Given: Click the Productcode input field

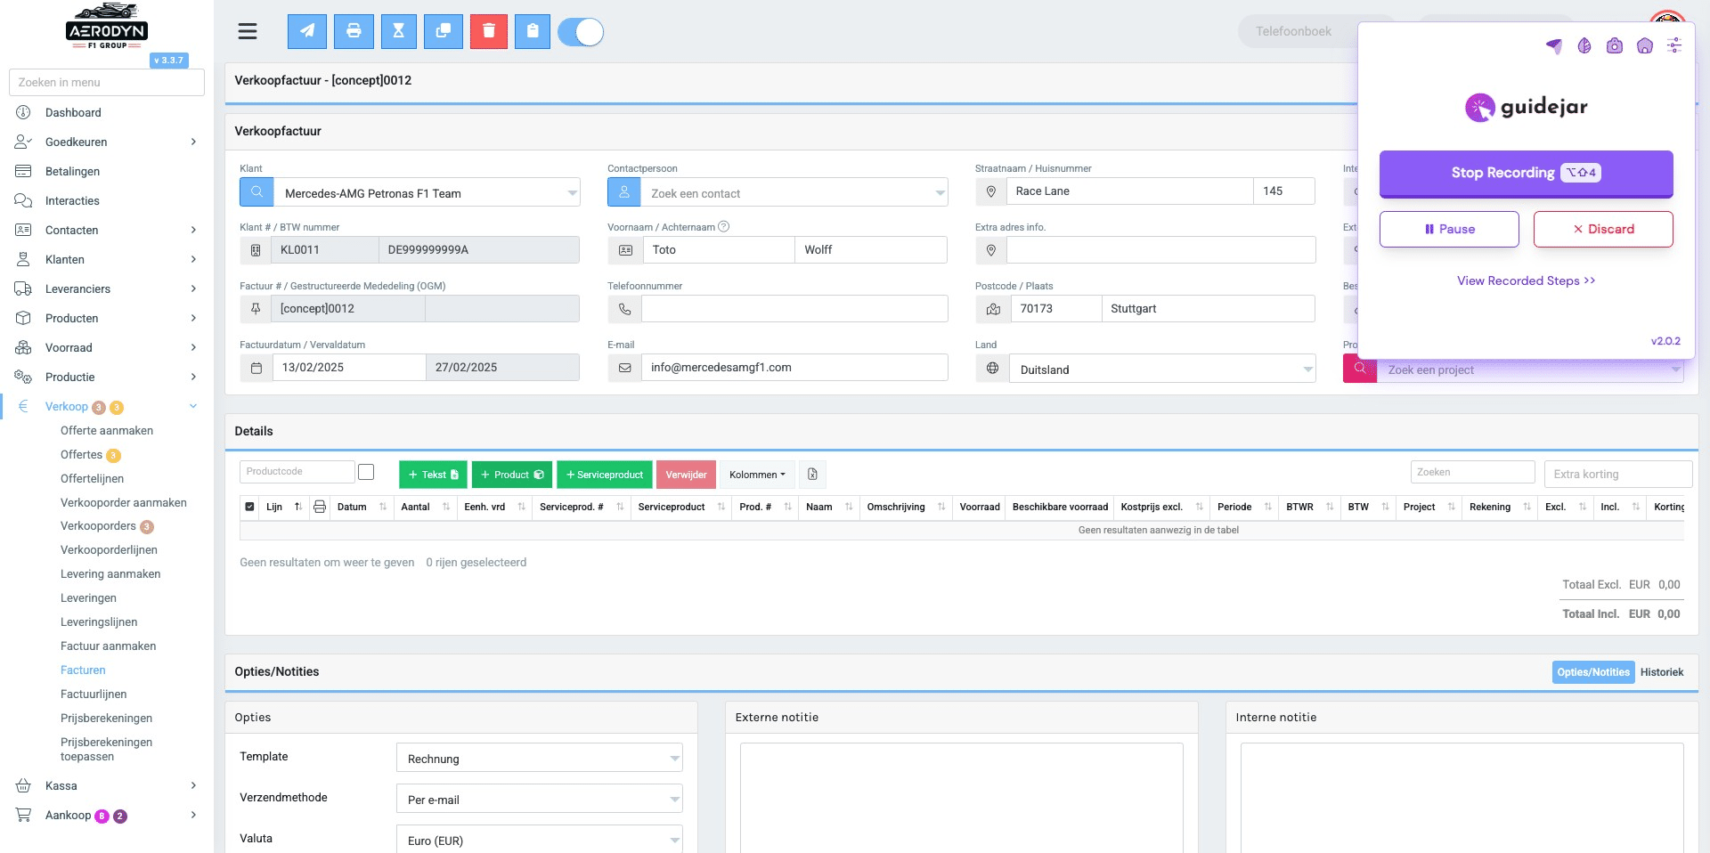Looking at the screenshot, I should (297, 472).
